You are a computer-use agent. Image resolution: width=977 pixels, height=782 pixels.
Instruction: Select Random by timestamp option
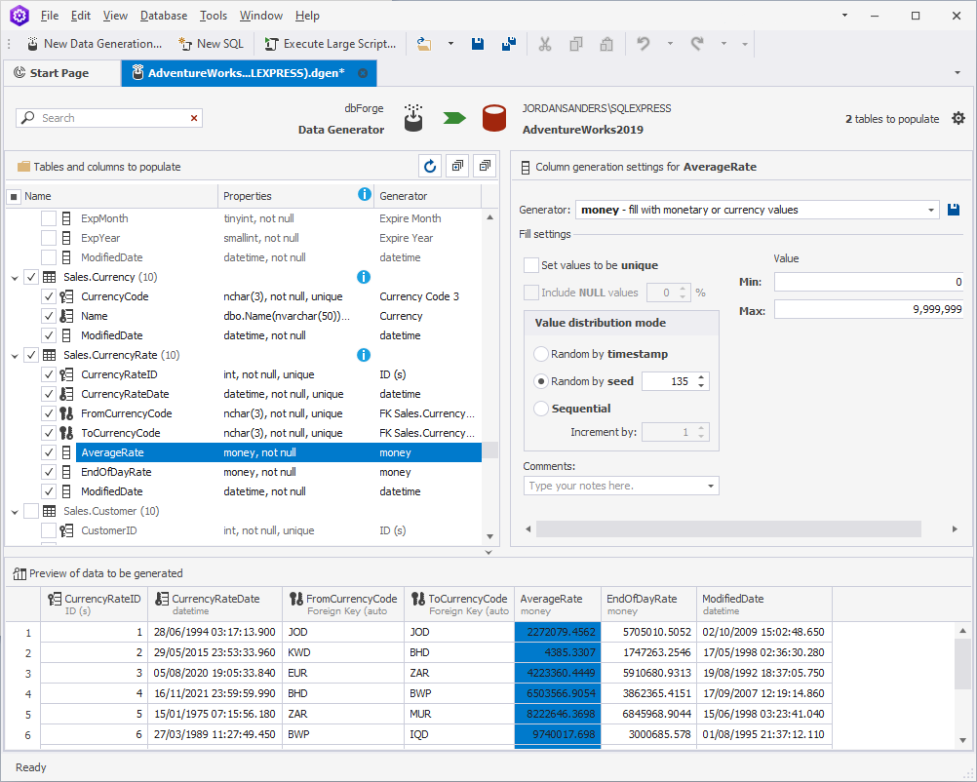pyautogui.click(x=541, y=354)
